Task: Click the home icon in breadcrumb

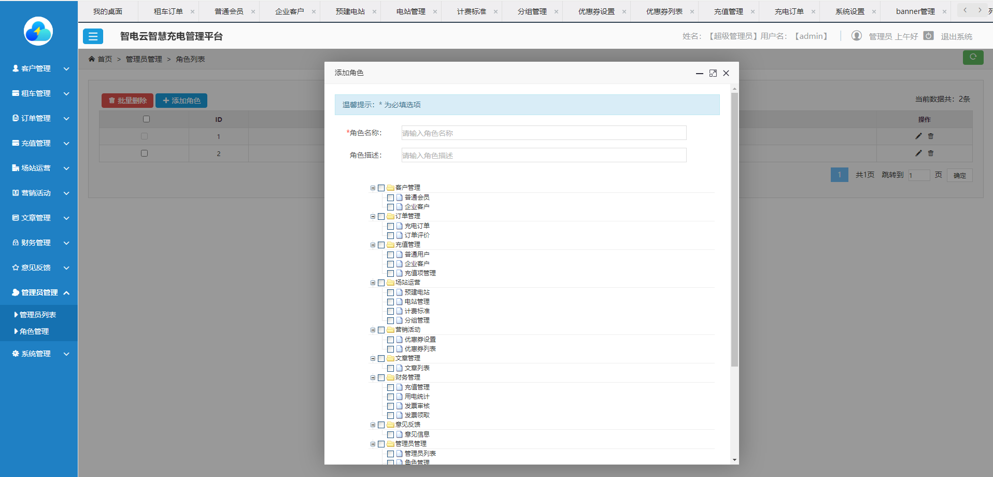Action: pyautogui.click(x=91, y=59)
